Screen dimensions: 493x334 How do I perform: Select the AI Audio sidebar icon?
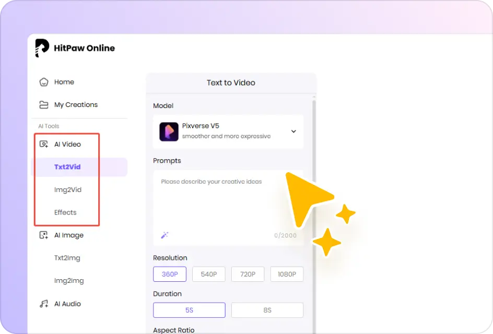tap(44, 303)
